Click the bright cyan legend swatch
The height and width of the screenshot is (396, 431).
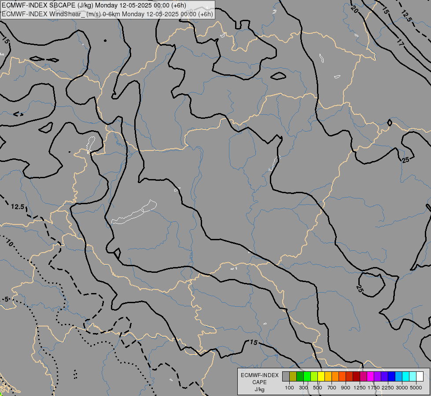(406, 377)
